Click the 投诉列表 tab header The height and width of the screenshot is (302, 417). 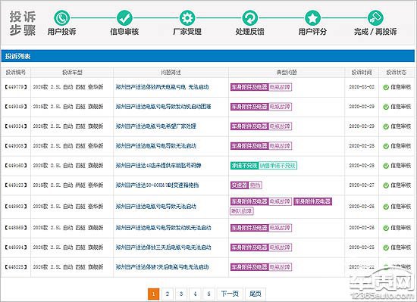pos(18,56)
